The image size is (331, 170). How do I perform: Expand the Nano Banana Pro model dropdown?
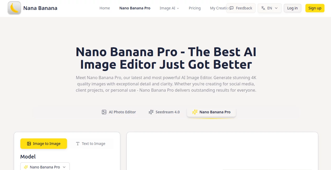coord(45,167)
